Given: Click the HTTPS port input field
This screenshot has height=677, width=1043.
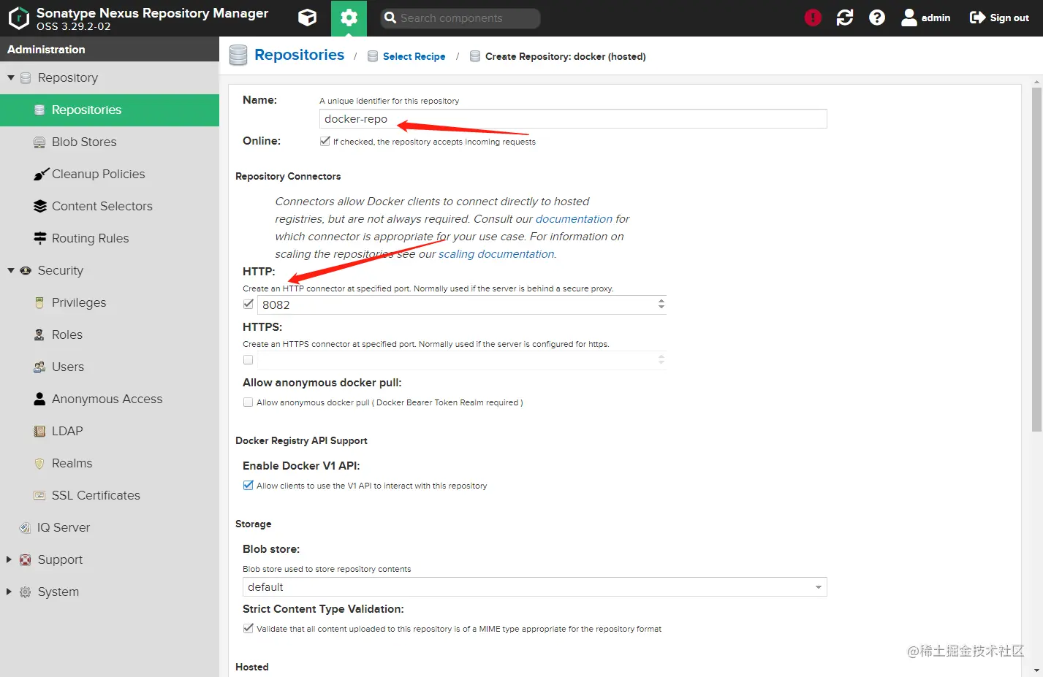Looking at the screenshot, I should (457, 360).
